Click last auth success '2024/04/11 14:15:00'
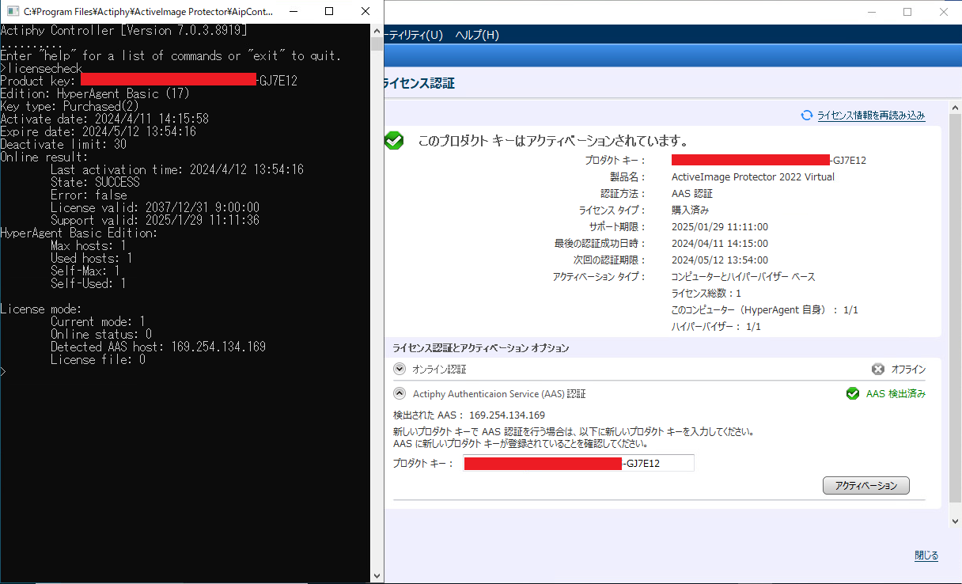The image size is (962, 584). tap(719, 244)
